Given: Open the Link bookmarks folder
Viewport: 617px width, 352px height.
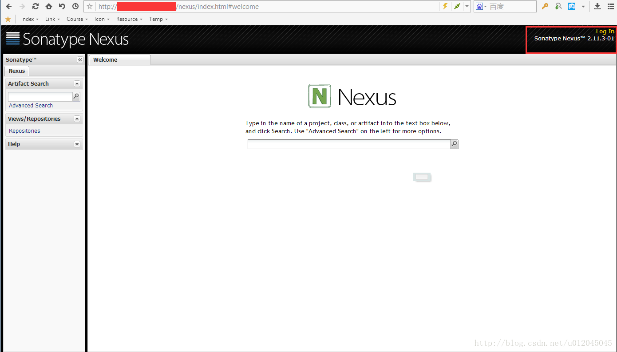Looking at the screenshot, I should 52,19.
